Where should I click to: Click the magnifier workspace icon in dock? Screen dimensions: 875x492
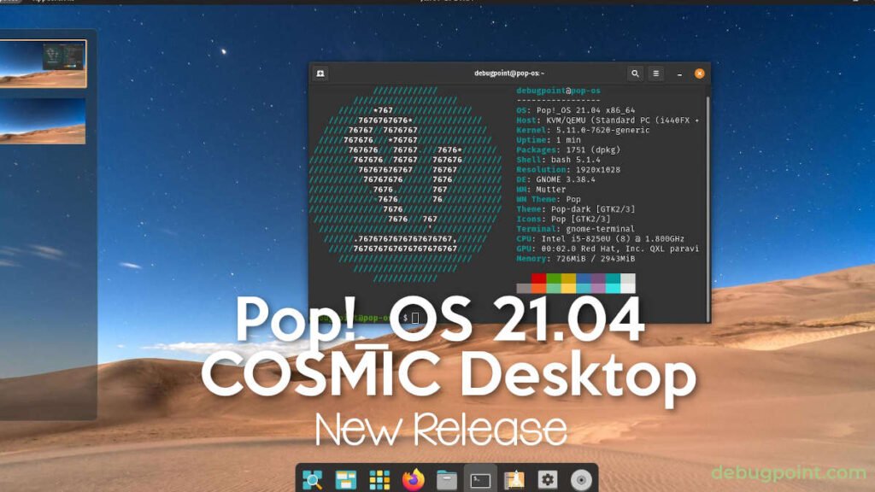[x=313, y=479]
